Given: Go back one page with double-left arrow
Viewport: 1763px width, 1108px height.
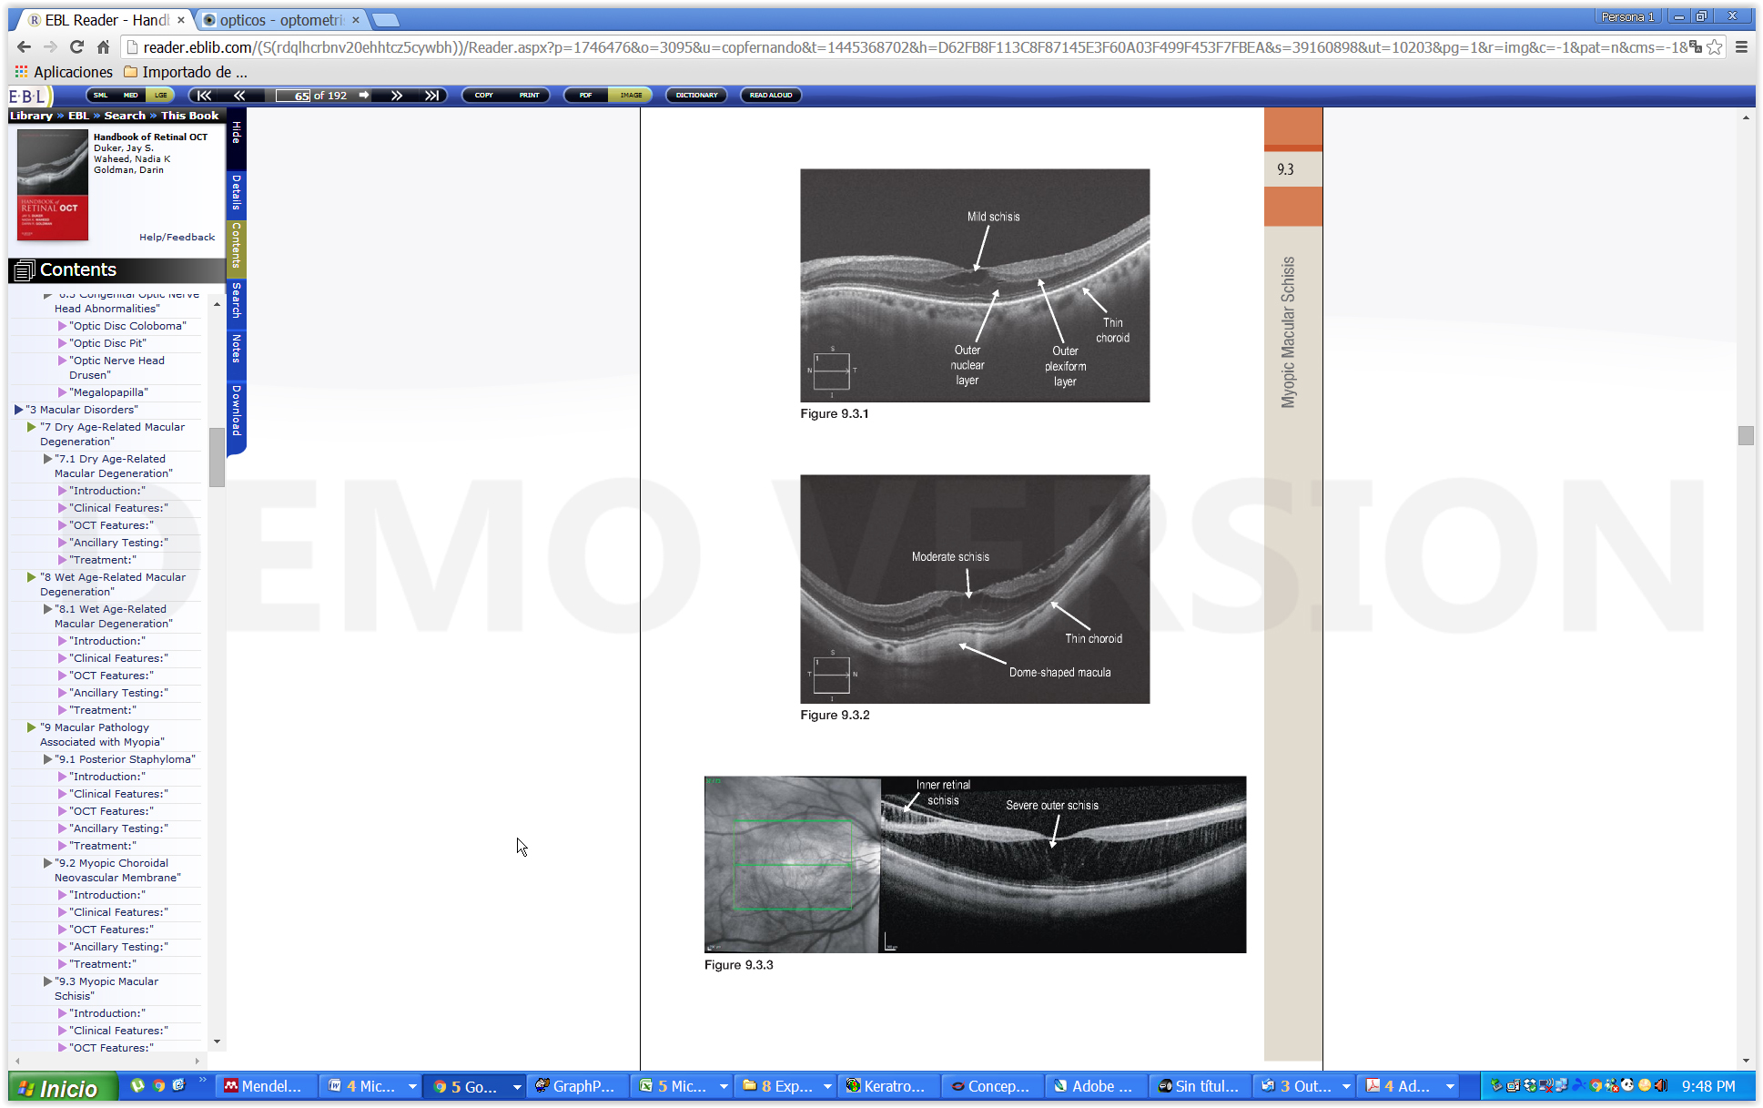Looking at the screenshot, I should pyautogui.click(x=239, y=95).
